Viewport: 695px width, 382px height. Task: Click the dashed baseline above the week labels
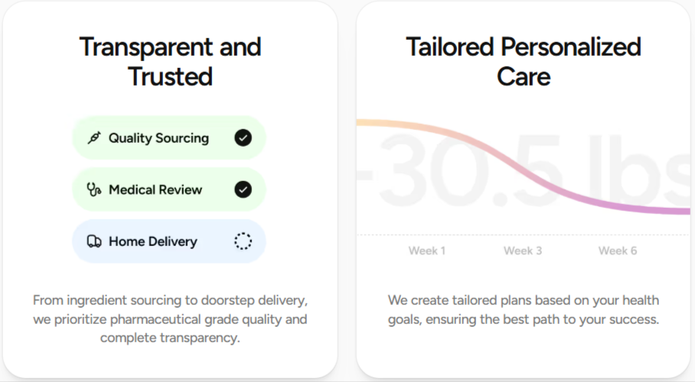524,235
